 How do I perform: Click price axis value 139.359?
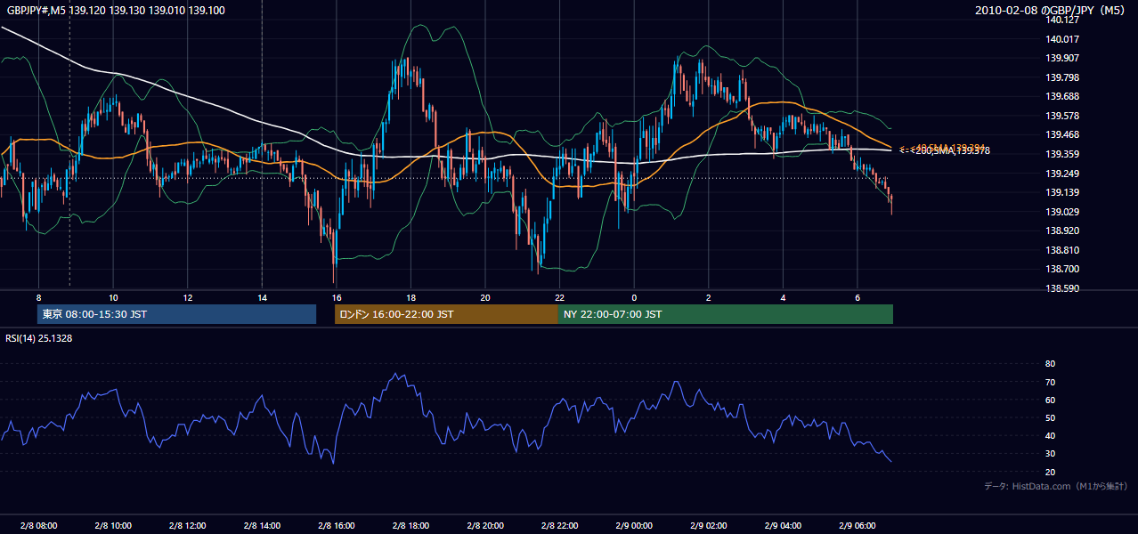pyautogui.click(x=1063, y=154)
